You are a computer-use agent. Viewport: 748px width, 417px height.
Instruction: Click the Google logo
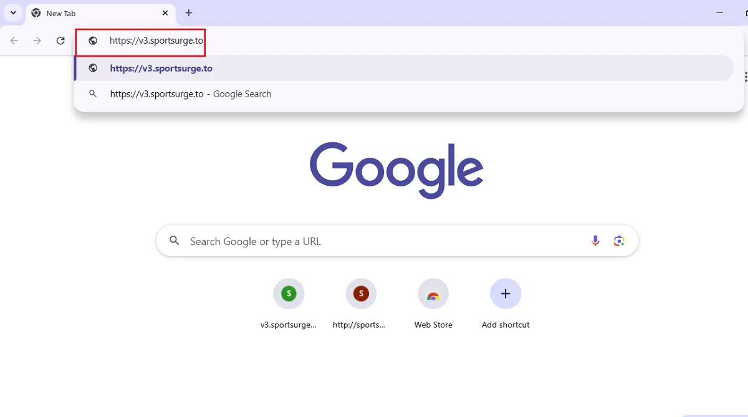click(396, 170)
